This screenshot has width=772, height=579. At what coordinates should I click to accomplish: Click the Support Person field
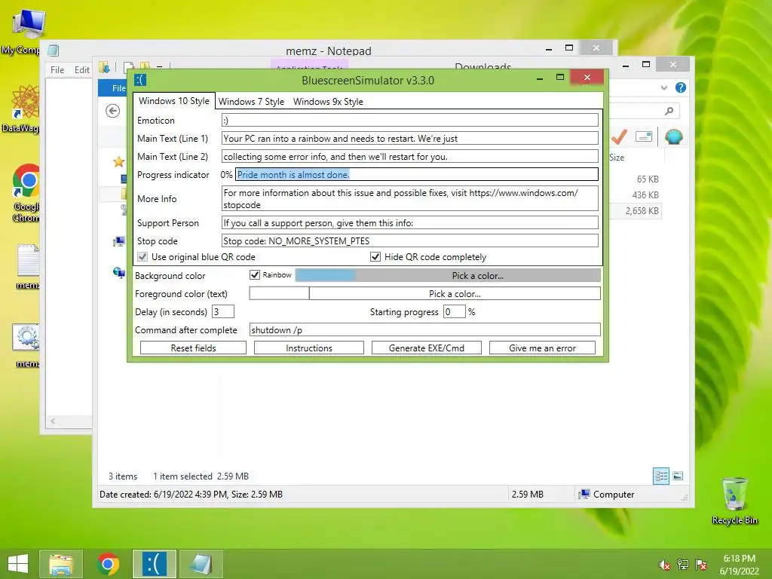point(409,223)
